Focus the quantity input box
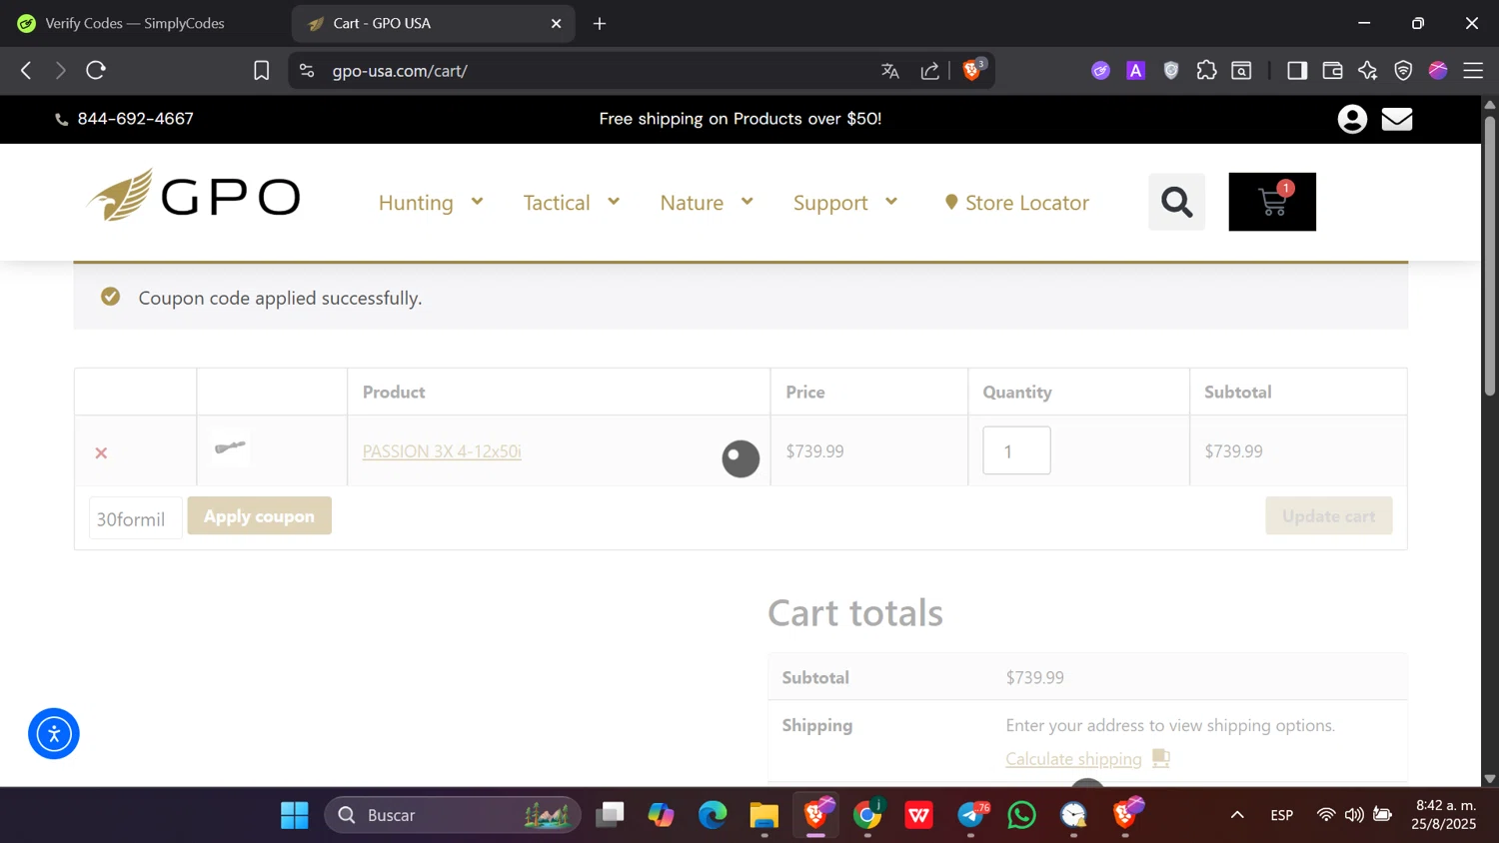 (x=1016, y=450)
